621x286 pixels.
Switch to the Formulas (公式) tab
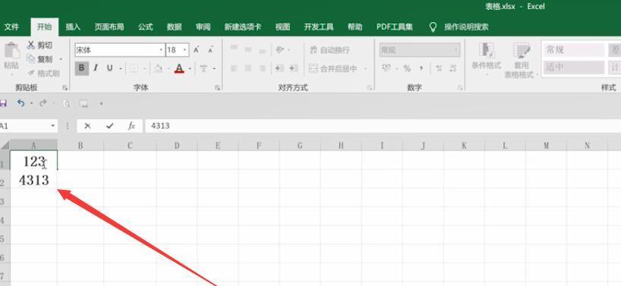pyautogui.click(x=145, y=26)
